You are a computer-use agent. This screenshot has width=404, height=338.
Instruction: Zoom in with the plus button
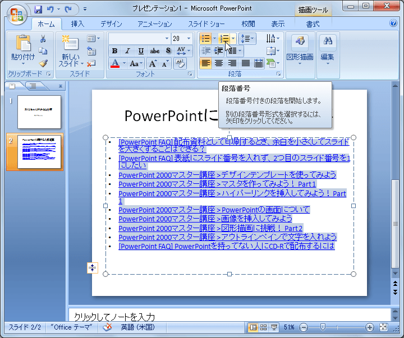coord(369,327)
